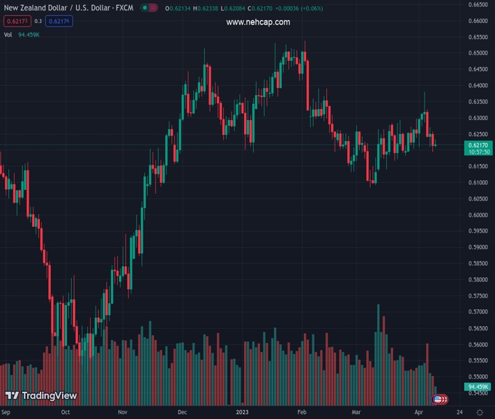Click the 0.65000 level on price scale
The image size is (495, 419).
pyautogui.click(x=478, y=53)
